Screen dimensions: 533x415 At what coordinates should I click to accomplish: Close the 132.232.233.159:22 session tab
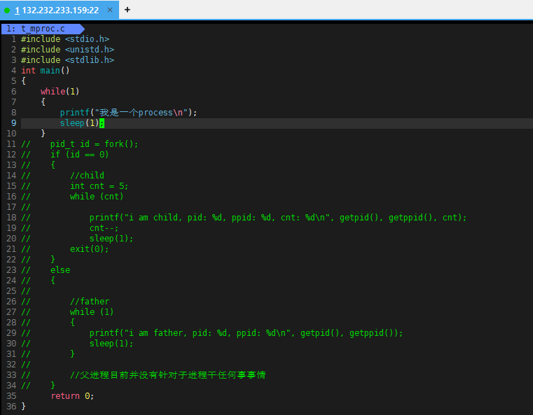tap(110, 10)
